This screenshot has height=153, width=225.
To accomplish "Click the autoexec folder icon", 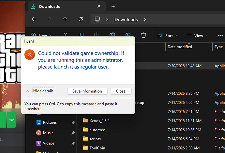I will (x=86, y=130).
